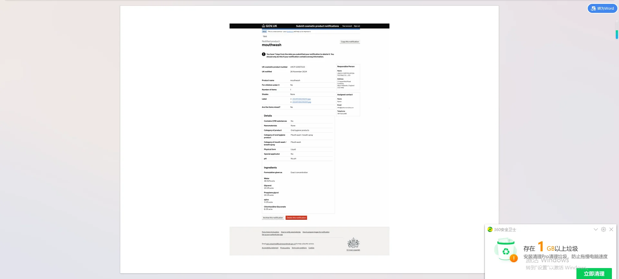Click the Propylene glycol ingredient

pyautogui.click(x=271, y=193)
